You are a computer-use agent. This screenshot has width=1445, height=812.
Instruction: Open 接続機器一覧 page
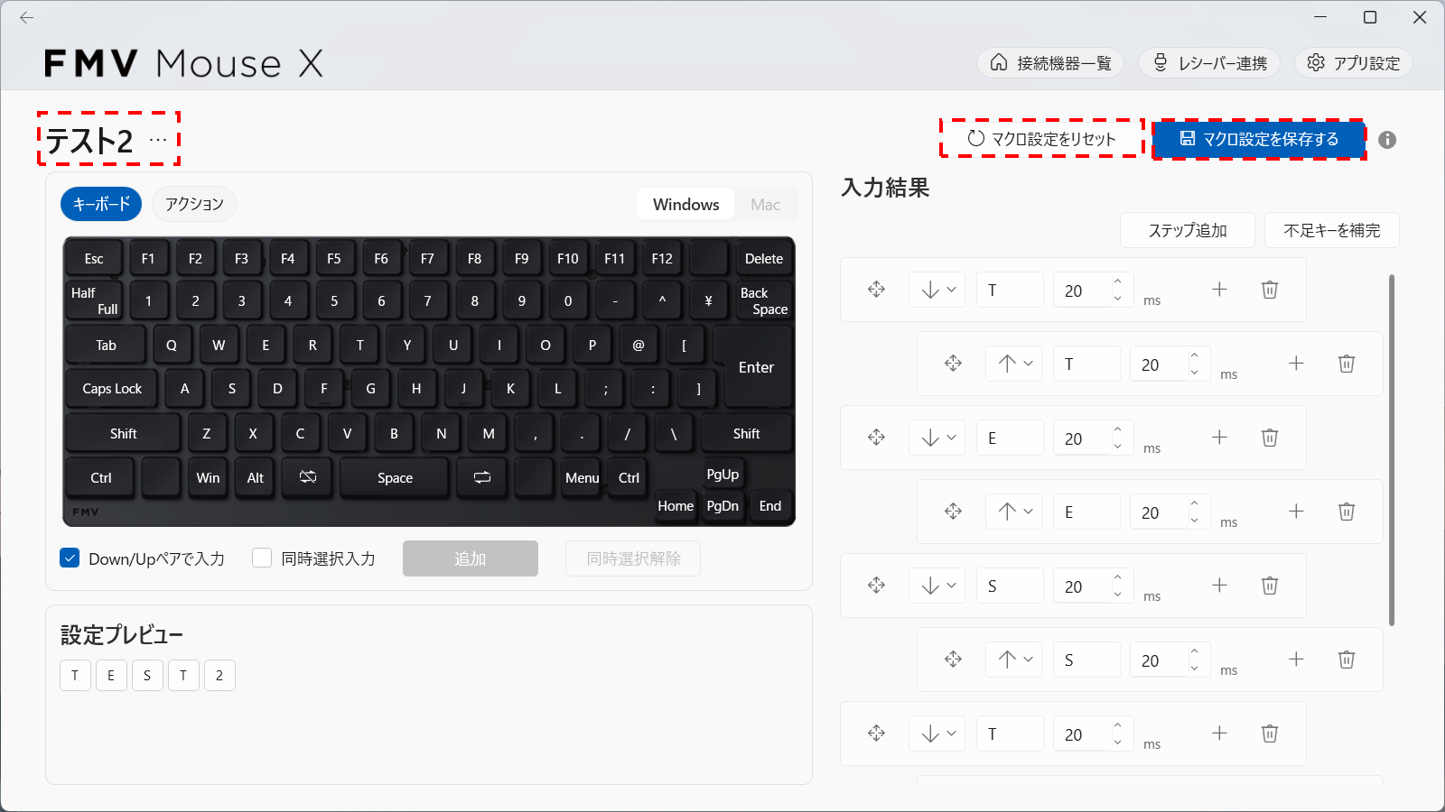point(1050,62)
